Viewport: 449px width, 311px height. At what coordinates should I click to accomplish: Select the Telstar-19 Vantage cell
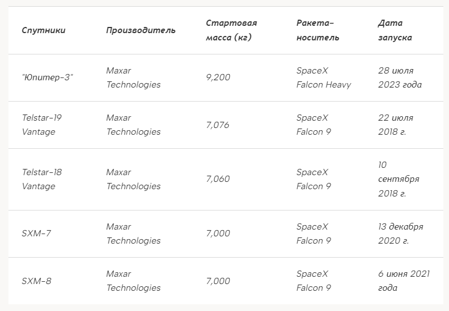(42, 125)
